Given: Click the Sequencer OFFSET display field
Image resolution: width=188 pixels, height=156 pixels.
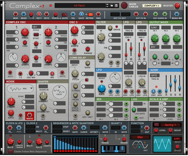Looking at the screenshot, I should 95,128.
